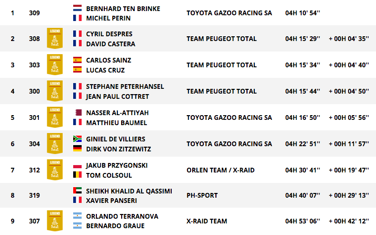Click the UAE flag next to Sheikh Khalid
Viewport: 376px width, 235px height.
click(x=77, y=190)
